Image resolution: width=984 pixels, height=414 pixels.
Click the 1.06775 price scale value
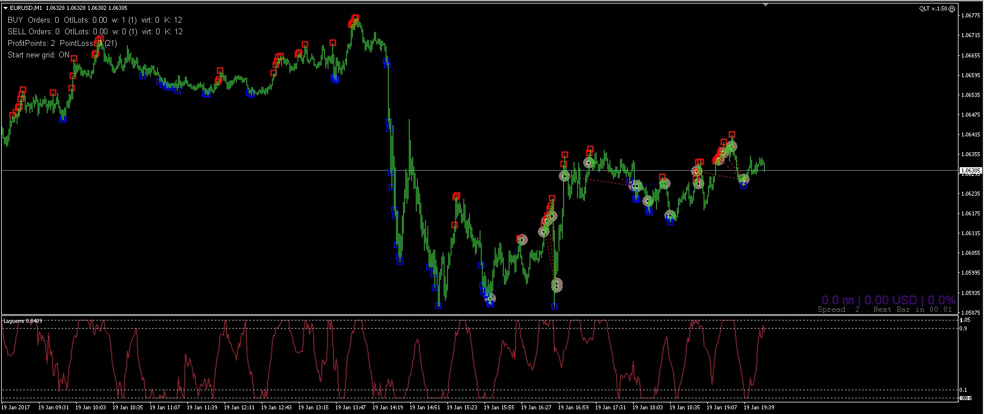[971, 16]
